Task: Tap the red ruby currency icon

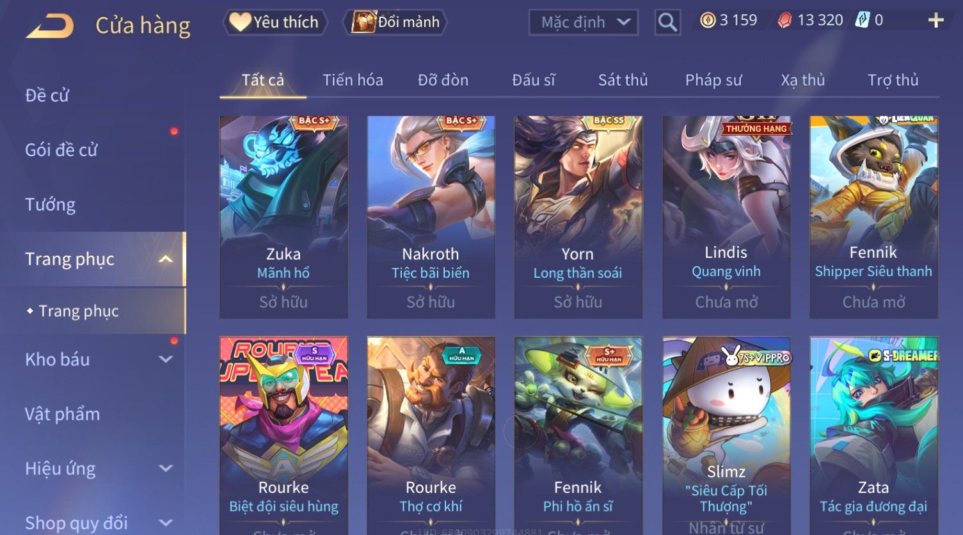Action: pos(784,21)
